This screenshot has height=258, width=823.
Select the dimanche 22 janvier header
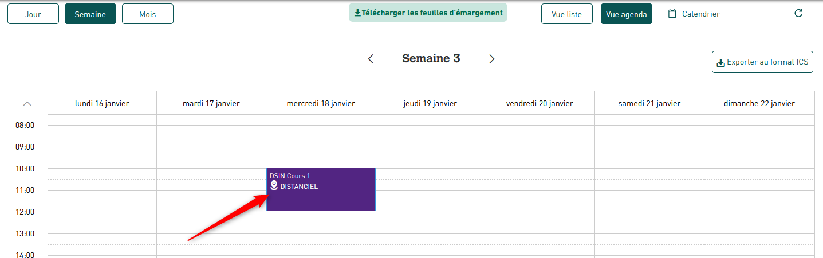[759, 103]
